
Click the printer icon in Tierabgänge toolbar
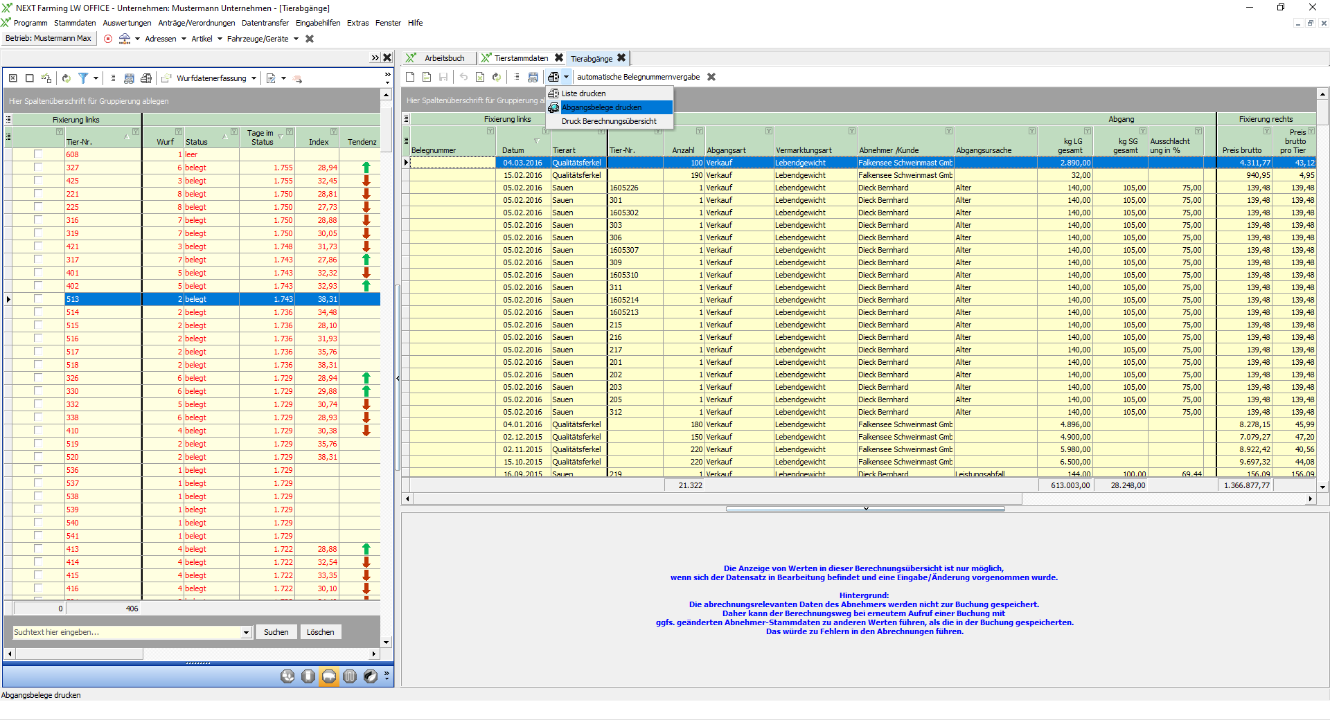tap(553, 77)
